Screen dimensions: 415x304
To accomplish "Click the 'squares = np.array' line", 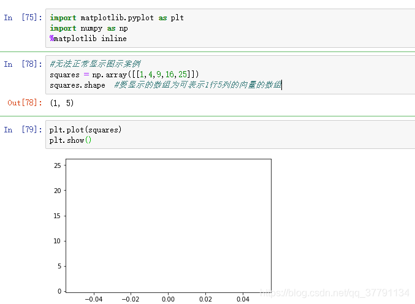I will (x=124, y=75).
